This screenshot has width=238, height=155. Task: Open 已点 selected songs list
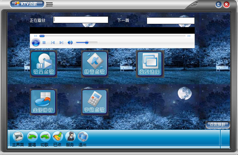tap(58, 139)
